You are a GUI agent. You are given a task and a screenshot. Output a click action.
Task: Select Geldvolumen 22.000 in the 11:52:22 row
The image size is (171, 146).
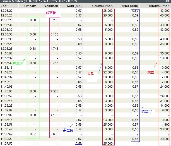tap(108, 72)
